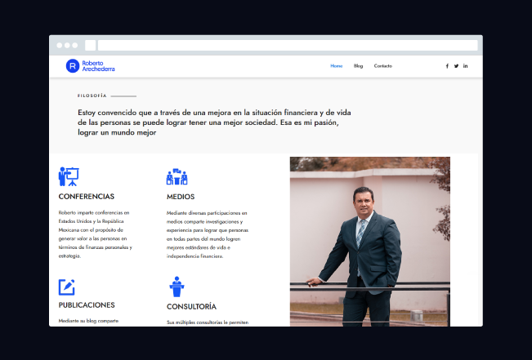This screenshot has height=360, width=532.
Task: Click the Consultoría podium speaker icon
Action: click(x=176, y=287)
